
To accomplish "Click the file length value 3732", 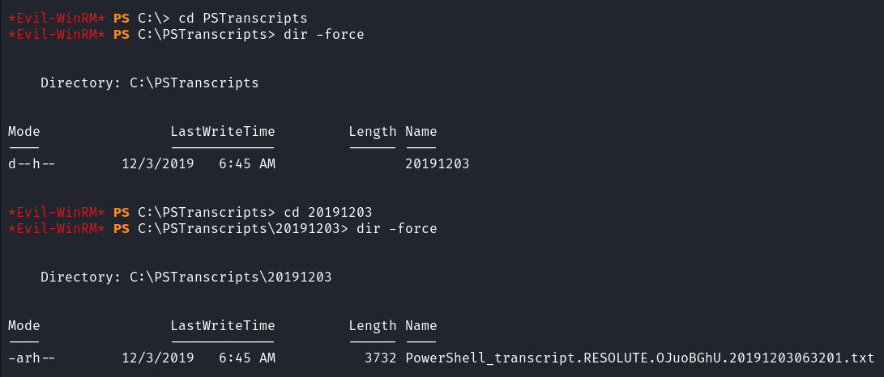I will pos(381,358).
